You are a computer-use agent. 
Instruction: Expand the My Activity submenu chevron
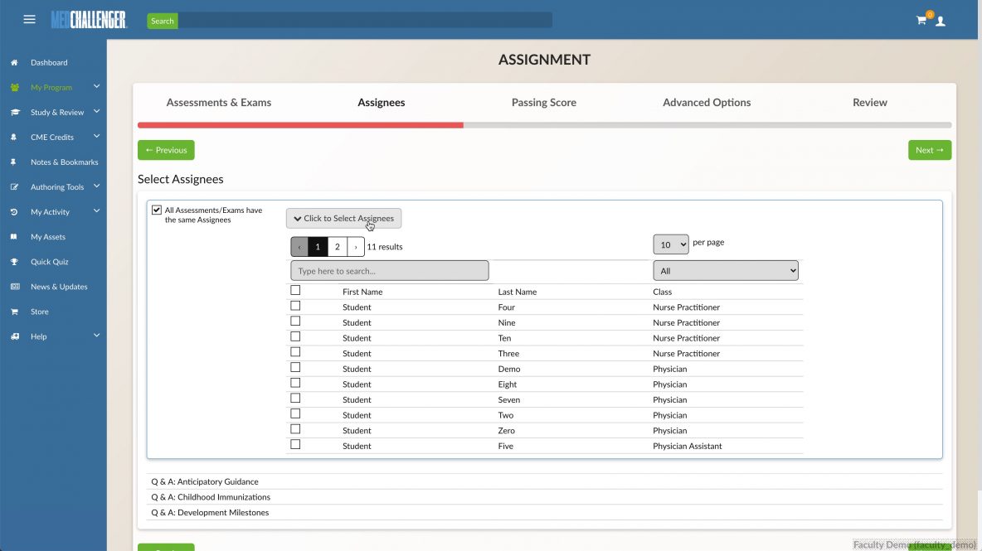(x=96, y=210)
